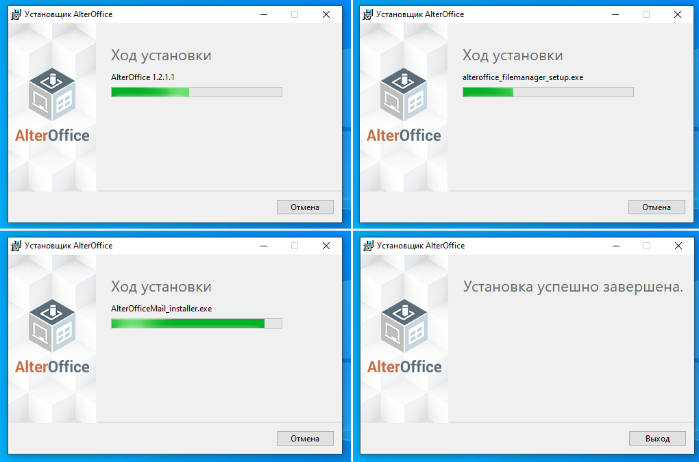Click the AlterOffice cube logo in the completed installation window
The height and width of the screenshot is (462, 699).
[404, 326]
